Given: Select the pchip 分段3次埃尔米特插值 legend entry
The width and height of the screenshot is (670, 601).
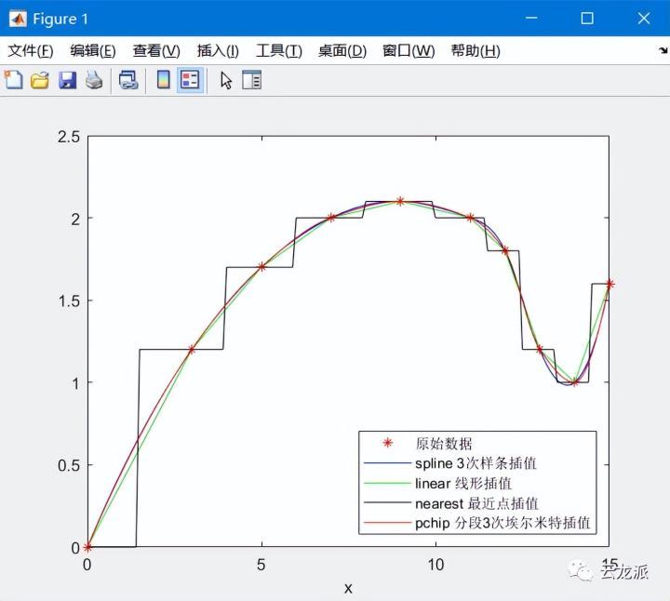Looking at the screenshot, I should tap(502, 523).
